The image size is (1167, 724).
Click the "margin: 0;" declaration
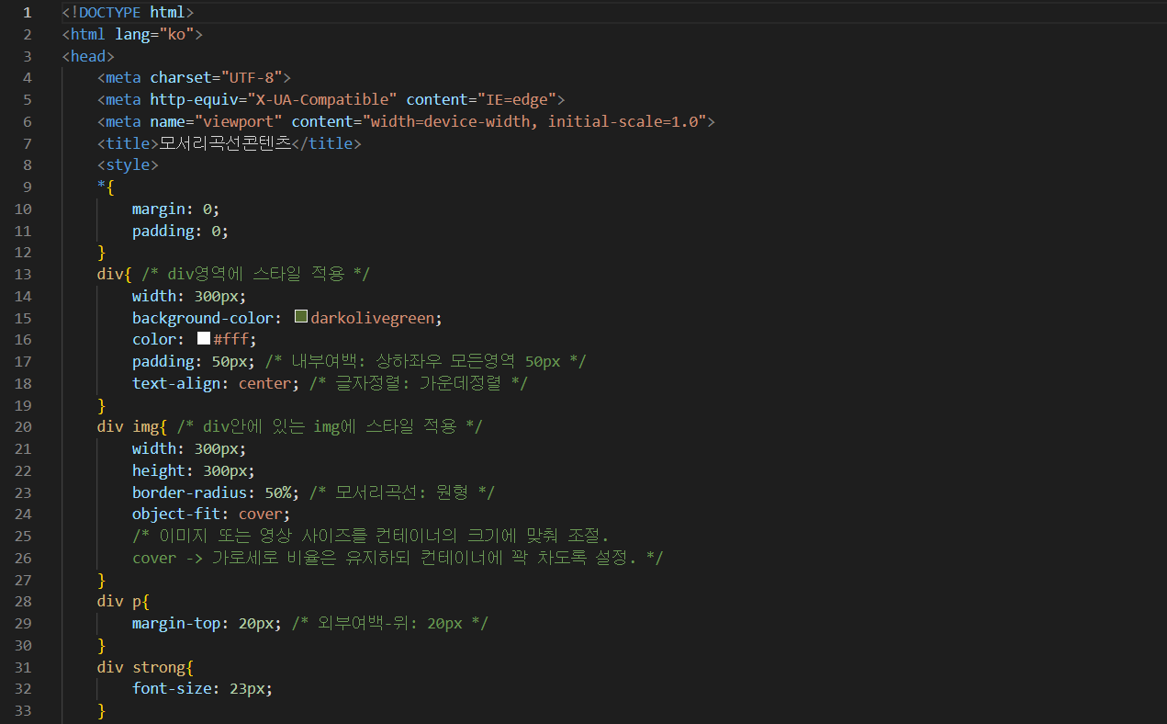coord(175,209)
